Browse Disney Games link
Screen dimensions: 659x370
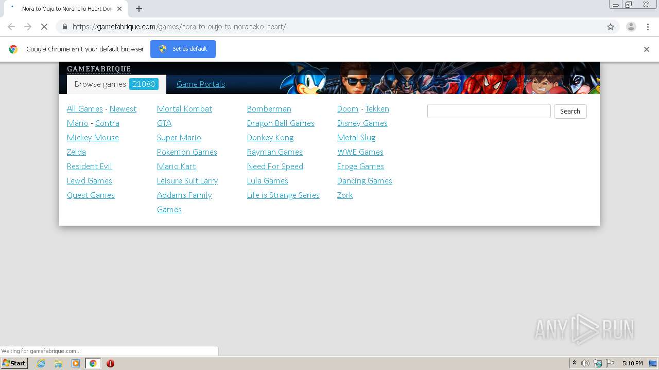click(362, 123)
